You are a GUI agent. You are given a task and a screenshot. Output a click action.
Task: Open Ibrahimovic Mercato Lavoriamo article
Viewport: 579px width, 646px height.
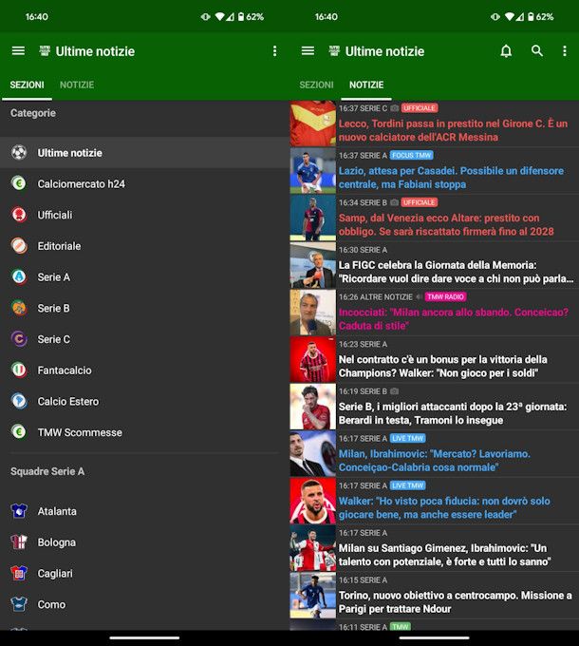point(434,454)
